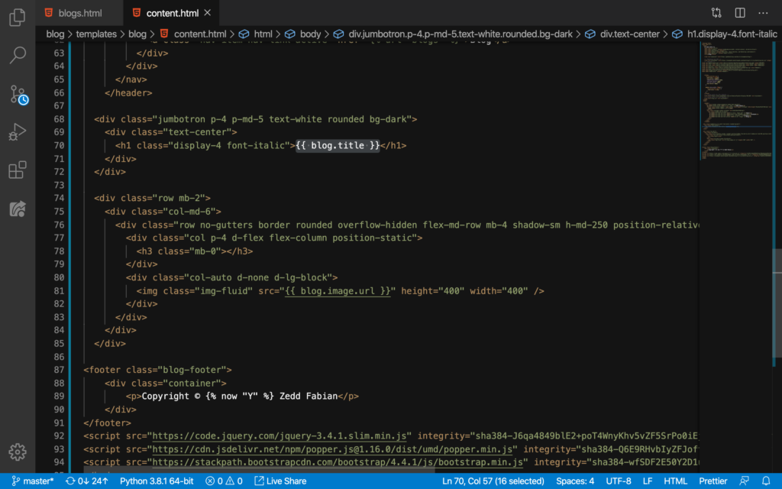This screenshot has width=782, height=489.
Task: Click line number 70 in the gutter
Action: click(x=59, y=146)
